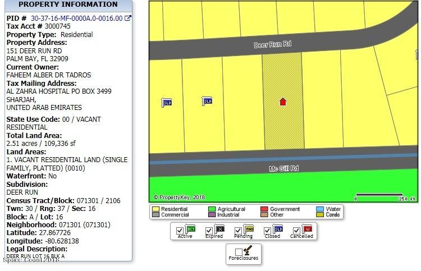Uncheck the Pending listings checkbox
Image resolution: width=421 pixels, height=271 pixels.
[238, 231]
